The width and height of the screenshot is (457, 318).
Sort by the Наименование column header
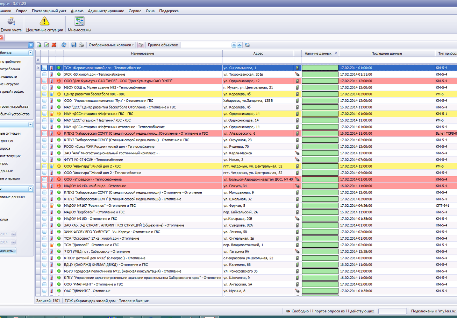pos(143,54)
